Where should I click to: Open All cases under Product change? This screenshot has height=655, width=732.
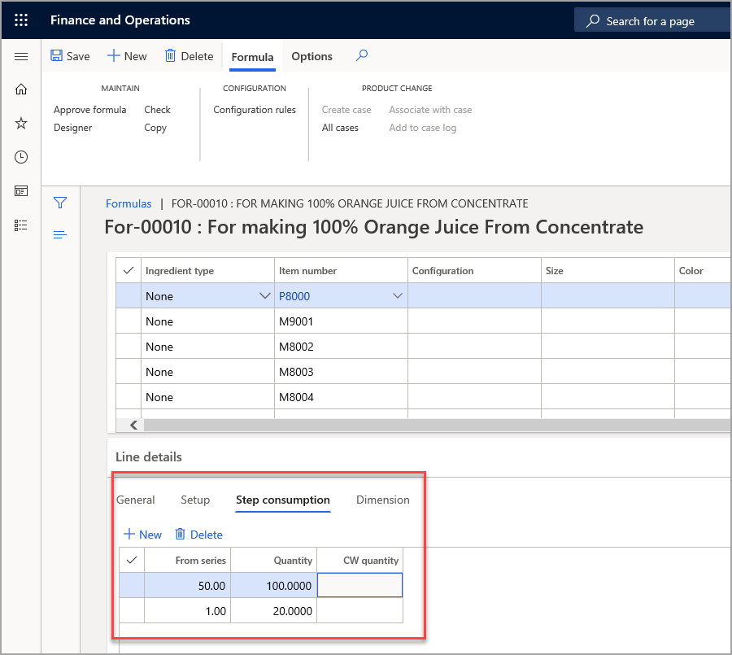pyautogui.click(x=340, y=128)
